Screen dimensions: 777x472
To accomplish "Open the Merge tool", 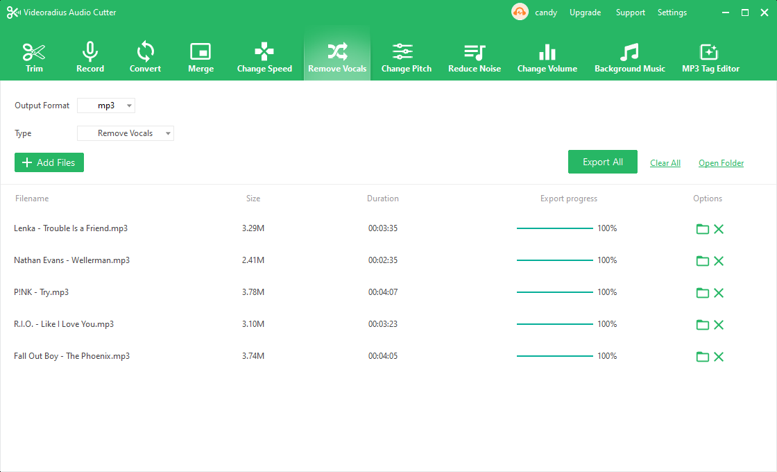I will 200,58.
